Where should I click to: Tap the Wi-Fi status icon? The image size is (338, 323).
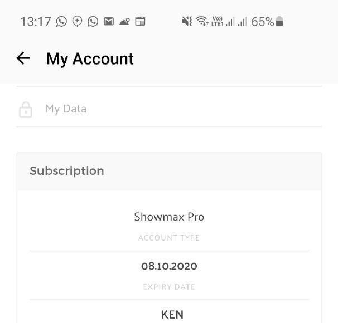tap(202, 21)
